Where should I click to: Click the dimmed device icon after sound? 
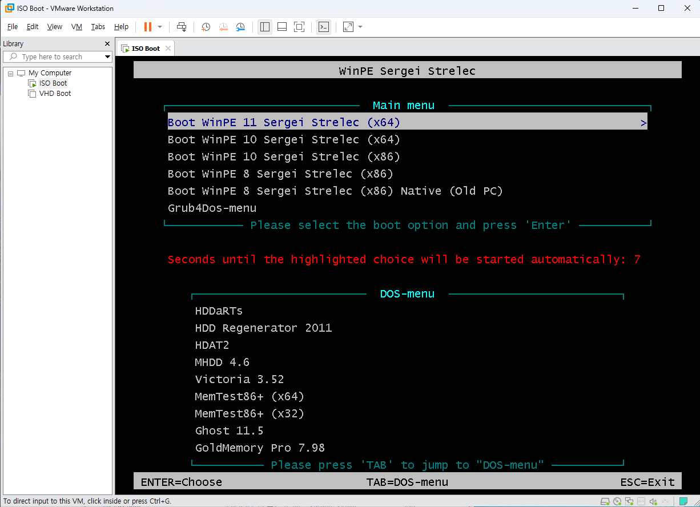(665, 502)
